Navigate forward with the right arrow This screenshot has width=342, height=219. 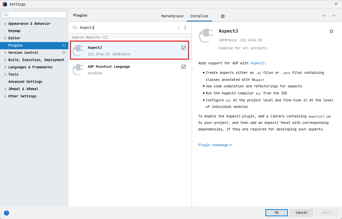333,16
